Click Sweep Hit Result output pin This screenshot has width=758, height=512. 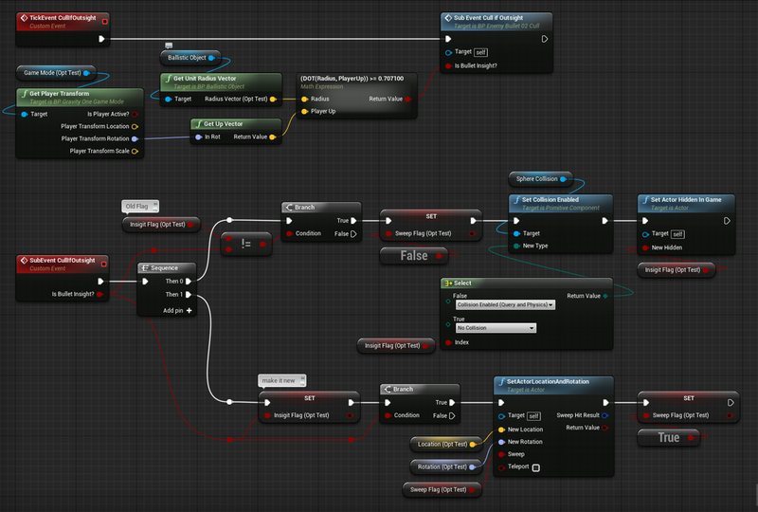(605, 415)
